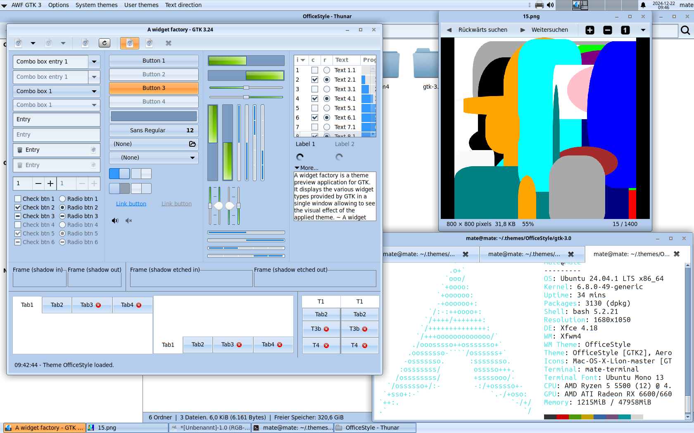
Task: Click the horizontal scale slider handle
Action: (x=247, y=87)
